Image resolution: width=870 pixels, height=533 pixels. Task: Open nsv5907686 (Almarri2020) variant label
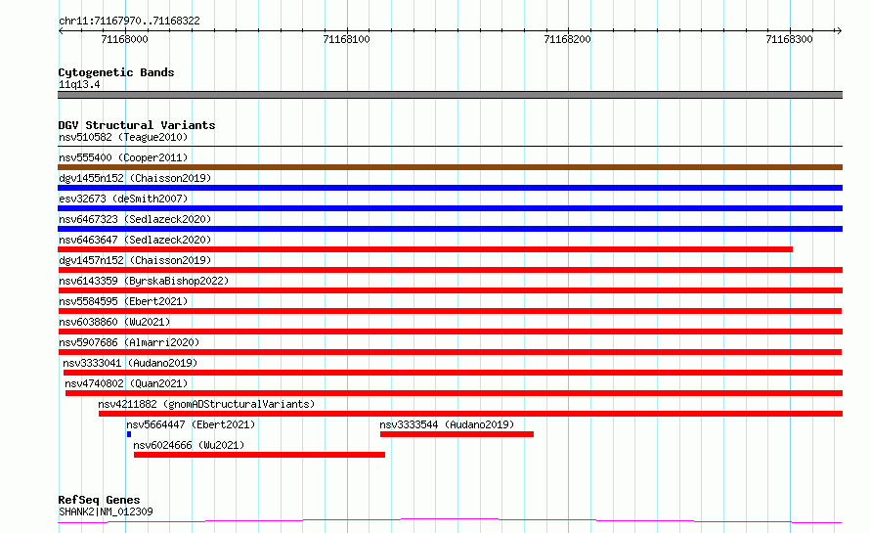129,342
